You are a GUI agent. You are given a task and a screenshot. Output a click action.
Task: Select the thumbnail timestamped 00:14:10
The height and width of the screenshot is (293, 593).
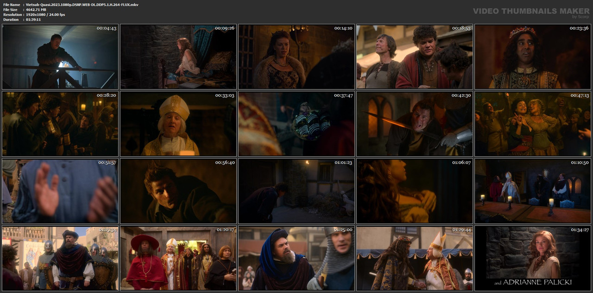pyautogui.click(x=296, y=57)
